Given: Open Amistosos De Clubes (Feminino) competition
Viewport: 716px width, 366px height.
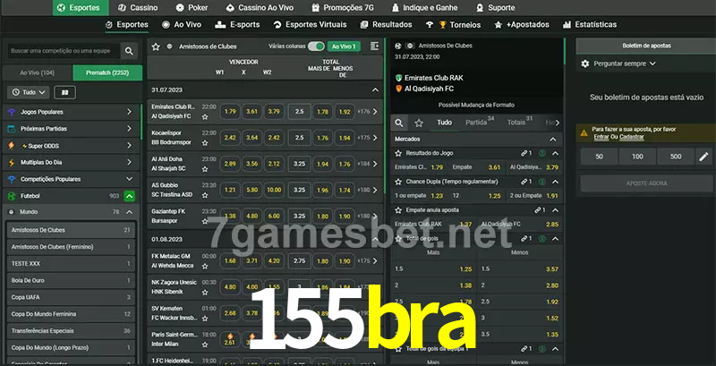Looking at the screenshot, I should [71, 247].
